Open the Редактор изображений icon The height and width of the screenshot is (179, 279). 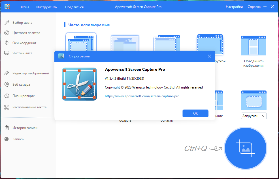pos(7,73)
